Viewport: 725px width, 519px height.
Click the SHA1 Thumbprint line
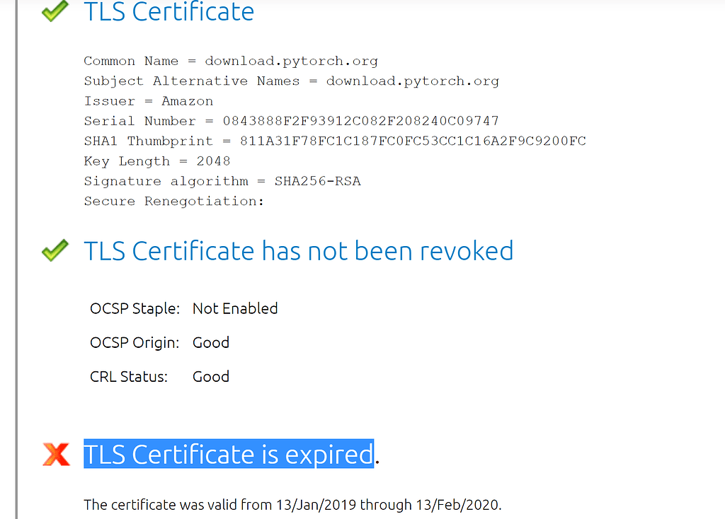[x=335, y=141]
